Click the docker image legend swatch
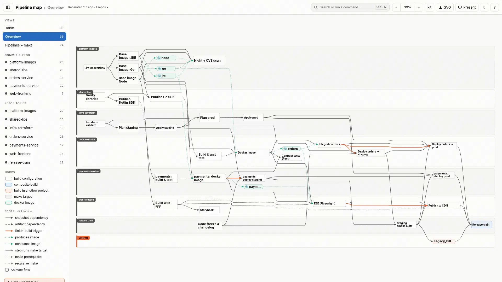This screenshot has height=282, width=502. pos(9,203)
